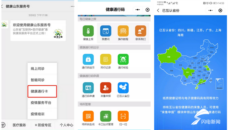Viewport: 228px width, 130px height.
Task: Tap the 健康山东服务号 chat title
Action: [x=18, y=6]
